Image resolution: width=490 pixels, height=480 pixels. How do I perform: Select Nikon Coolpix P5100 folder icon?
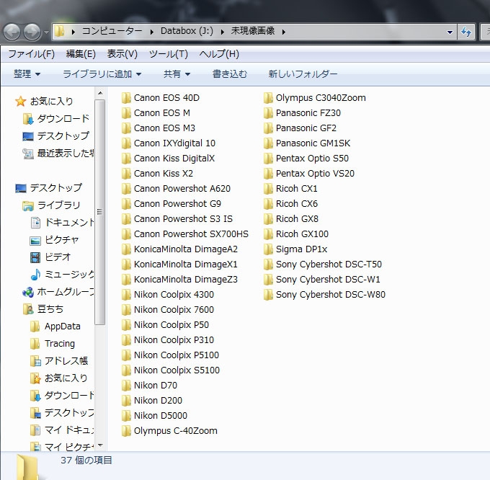coord(126,355)
